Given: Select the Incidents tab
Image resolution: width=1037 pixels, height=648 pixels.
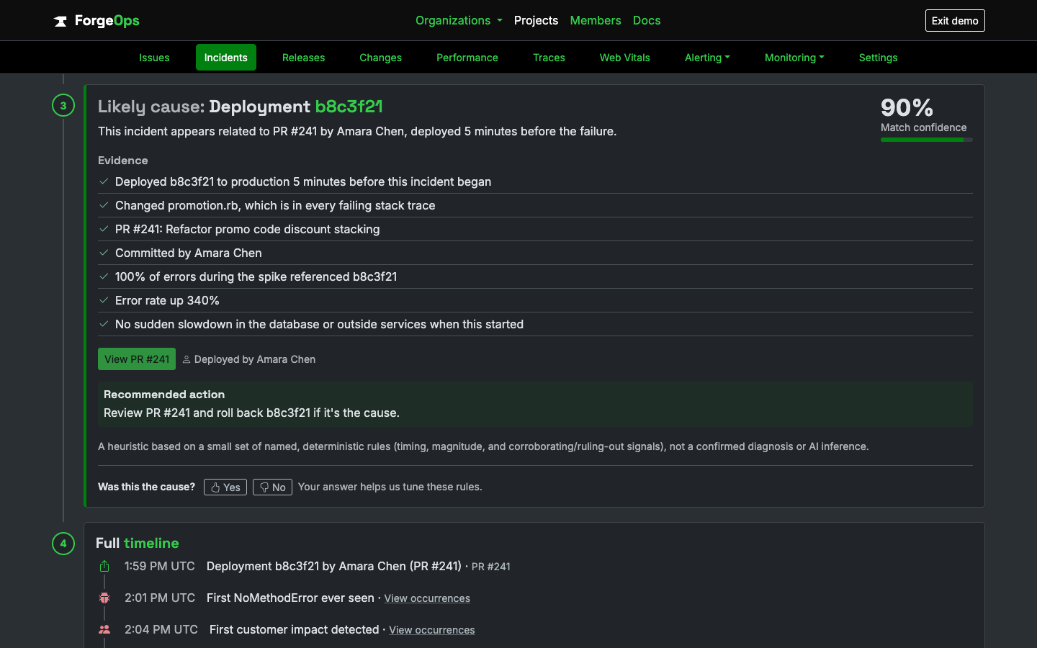Looking at the screenshot, I should tap(226, 58).
